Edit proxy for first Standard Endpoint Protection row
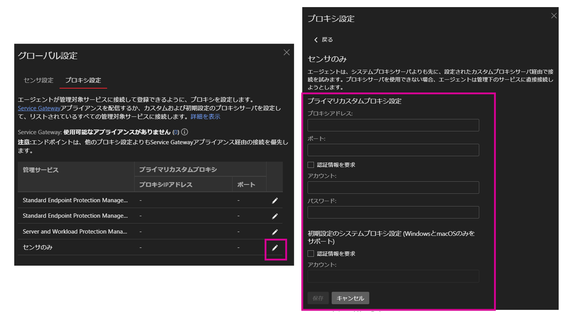563x312 pixels. click(x=275, y=201)
